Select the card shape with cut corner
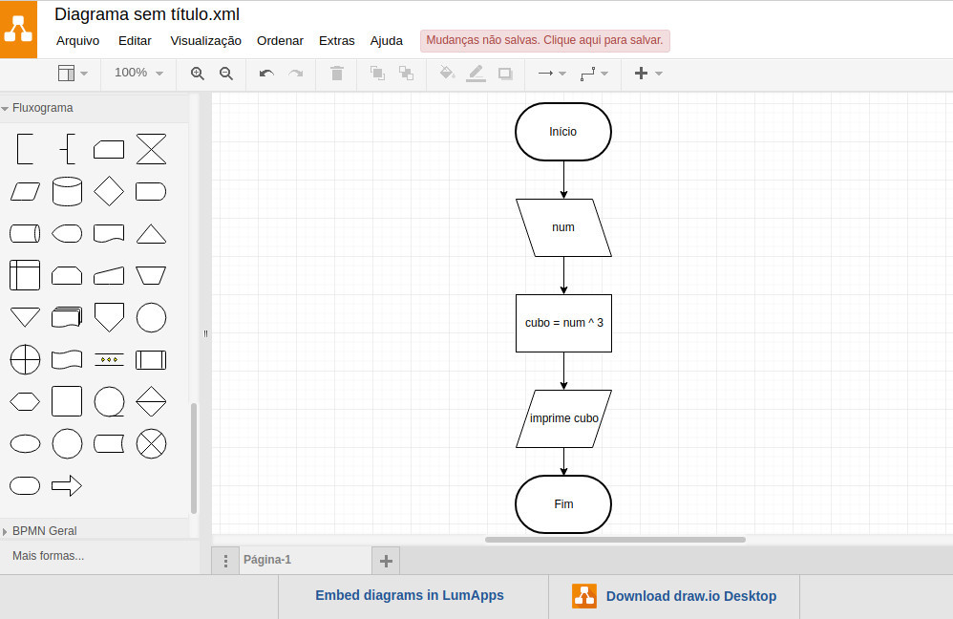The height and width of the screenshot is (619, 953). (109, 150)
